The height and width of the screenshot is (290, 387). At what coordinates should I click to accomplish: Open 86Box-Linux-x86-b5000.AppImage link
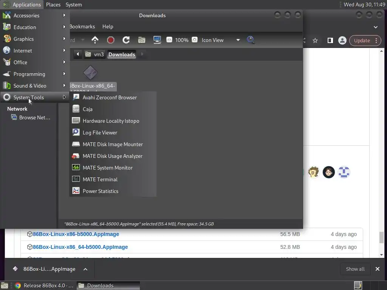click(76, 234)
